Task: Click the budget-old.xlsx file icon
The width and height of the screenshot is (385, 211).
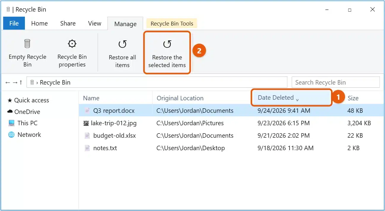Action: pos(87,136)
